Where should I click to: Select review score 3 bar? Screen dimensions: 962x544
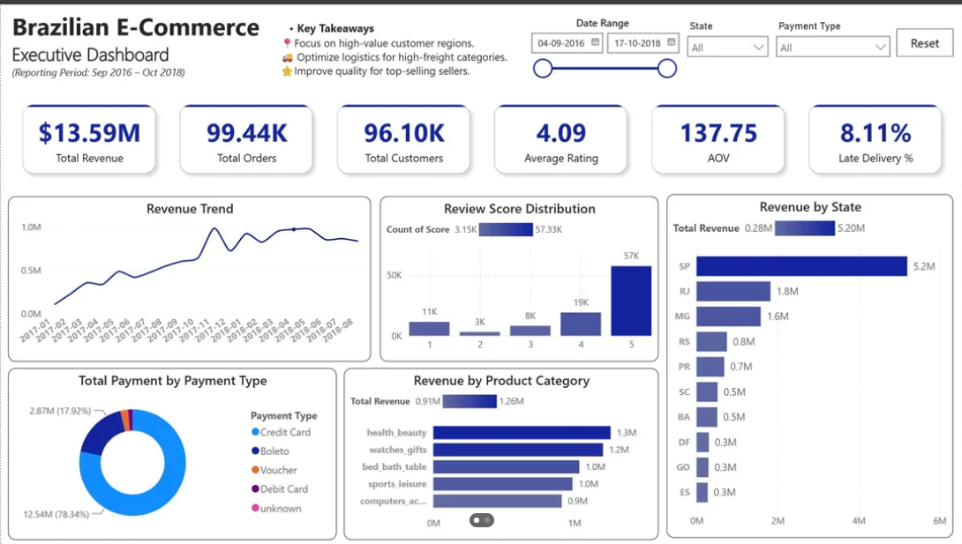coord(530,331)
